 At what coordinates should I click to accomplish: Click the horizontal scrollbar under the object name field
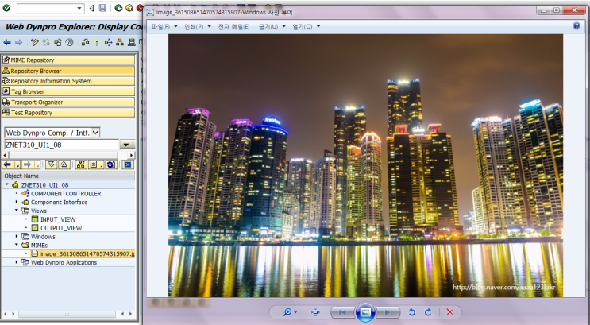(68, 155)
